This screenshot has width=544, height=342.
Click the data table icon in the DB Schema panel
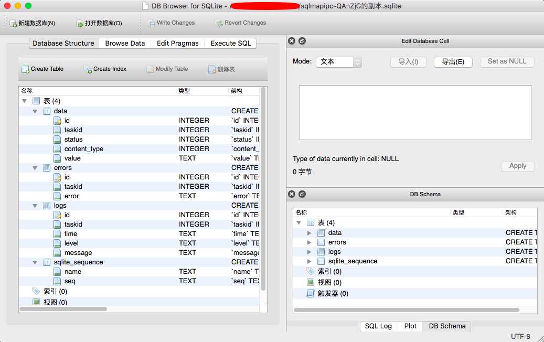point(321,233)
